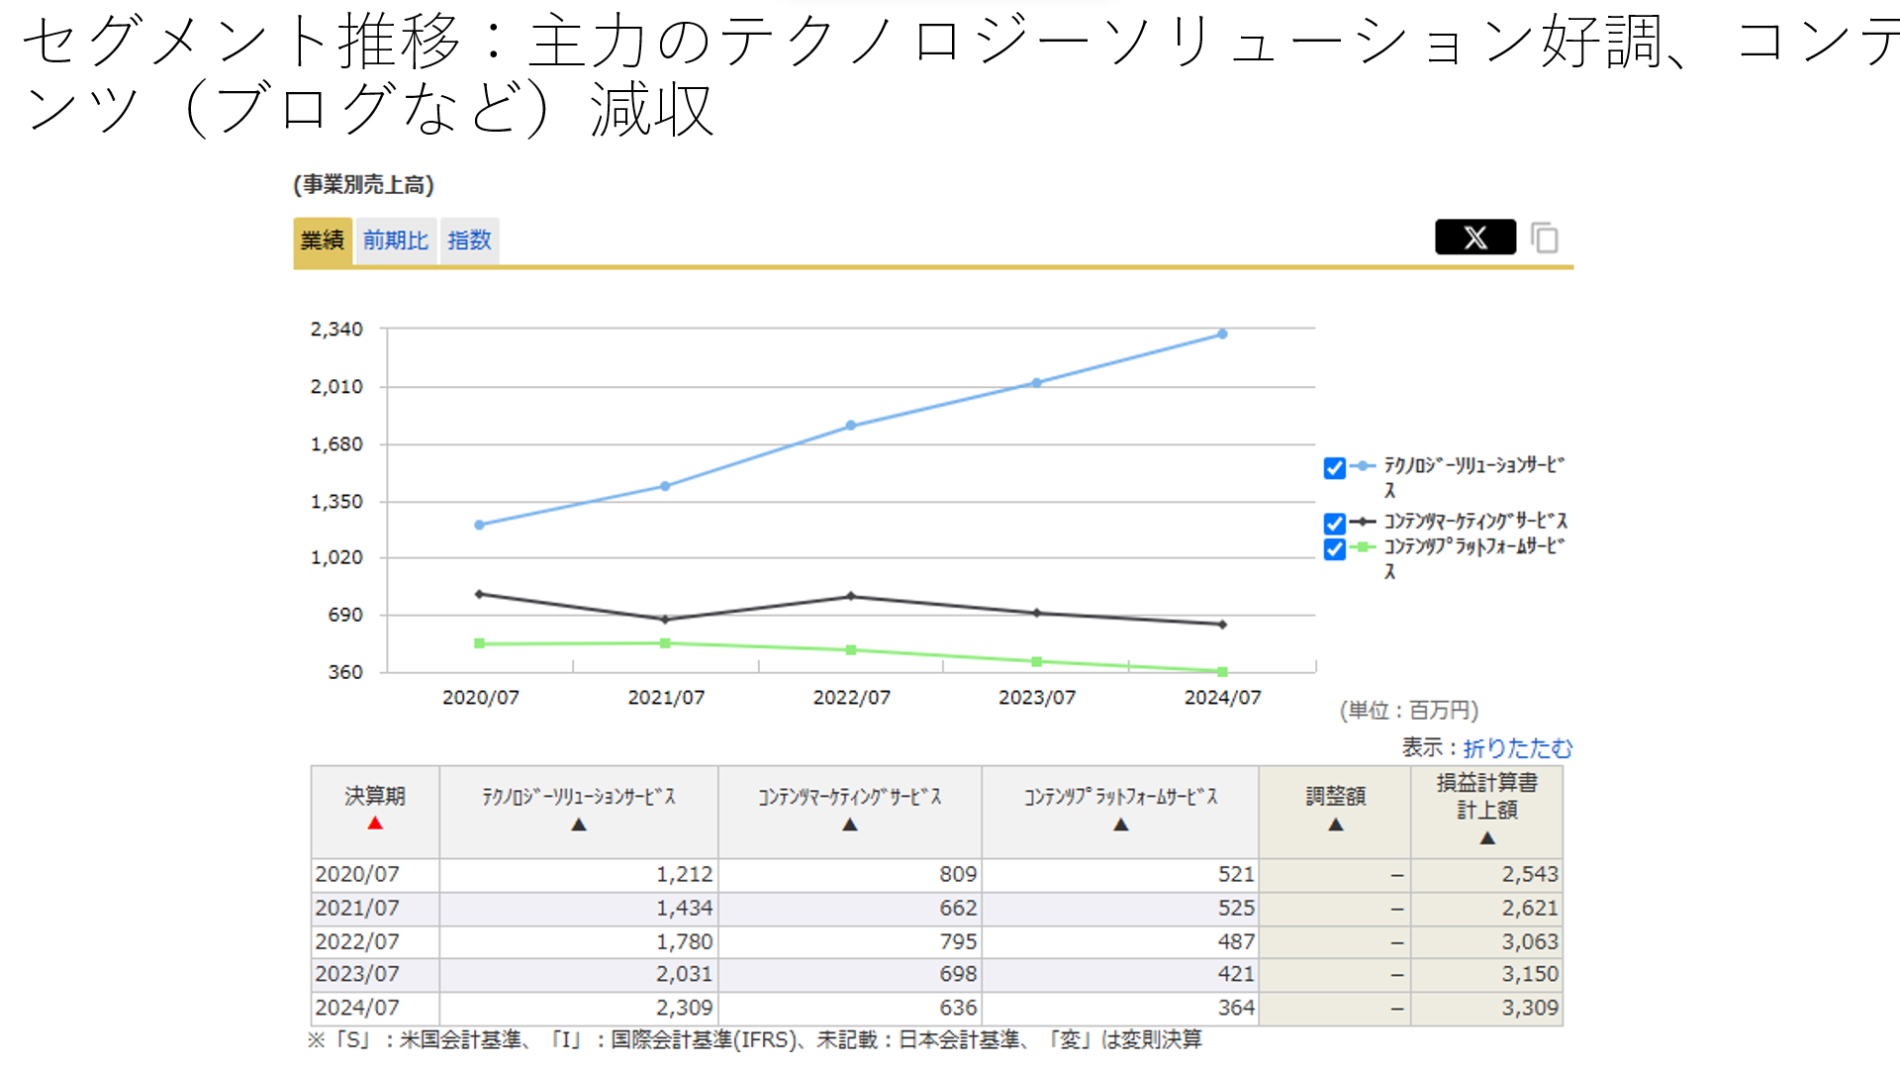Switch to the 前期比 tab
This screenshot has width=1900, height=1069.
click(x=395, y=241)
